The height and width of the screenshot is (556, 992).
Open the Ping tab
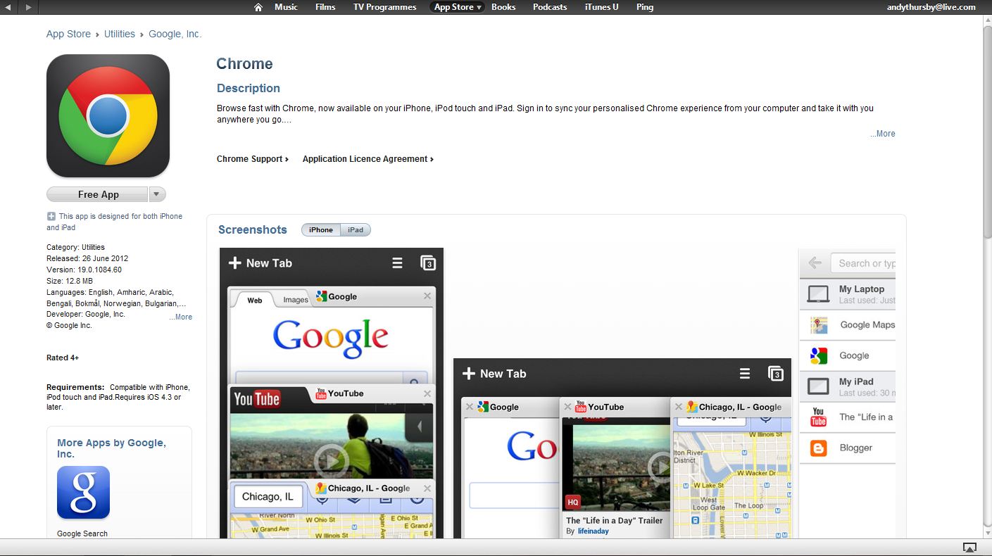645,7
